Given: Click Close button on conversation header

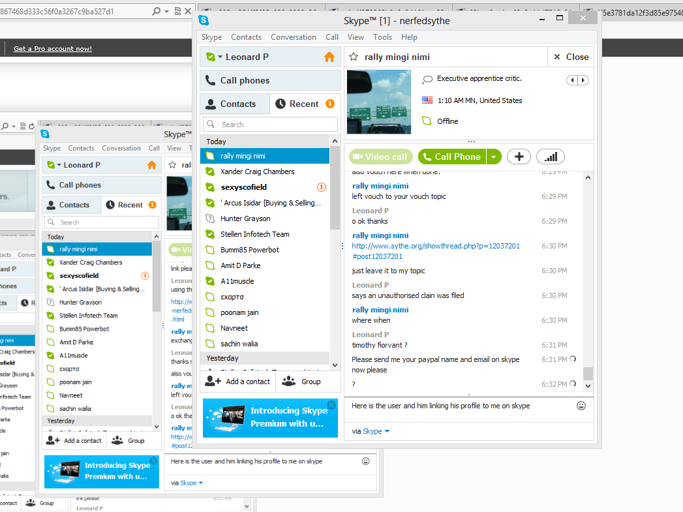Looking at the screenshot, I should click(571, 57).
